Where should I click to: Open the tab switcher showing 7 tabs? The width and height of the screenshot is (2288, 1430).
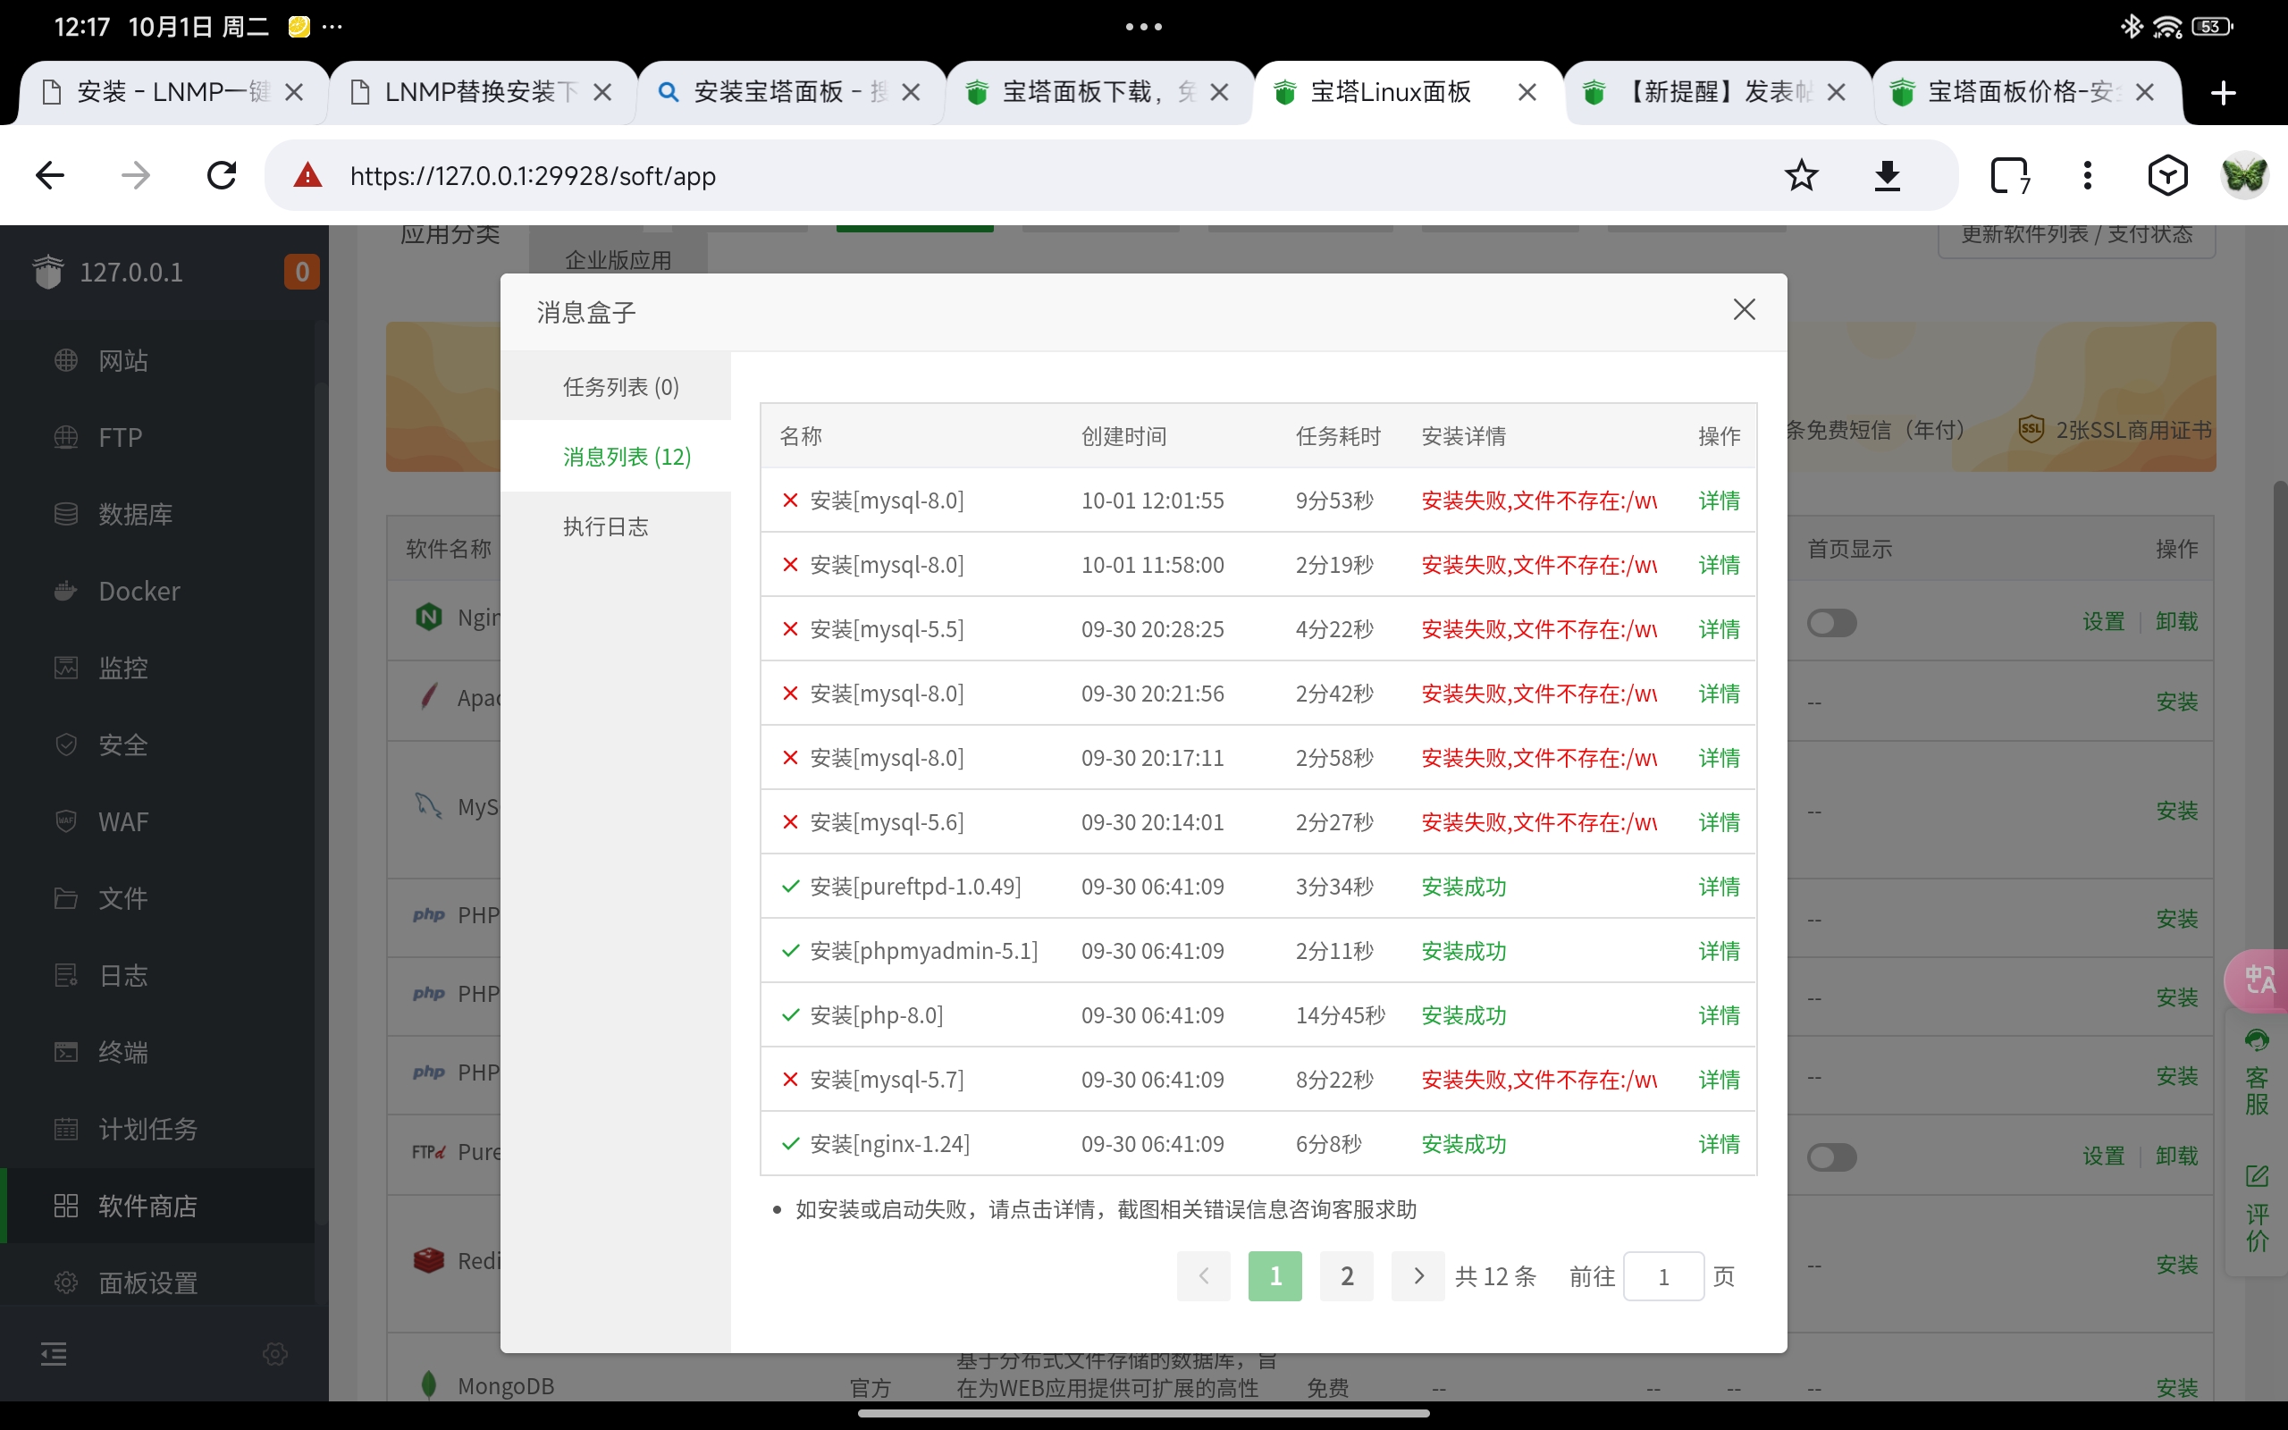click(x=2009, y=175)
